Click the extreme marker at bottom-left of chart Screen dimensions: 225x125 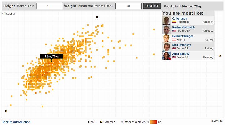(x=6, y=111)
